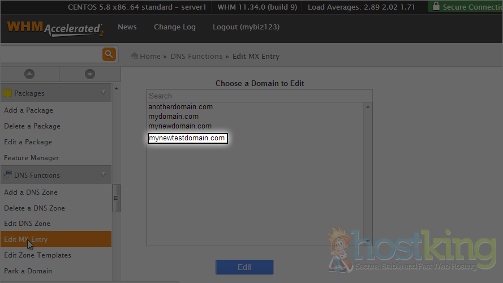Image resolution: width=503 pixels, height=283 pixels.
Task: Click the Home icon in the breadcrumb
Action: point(135,56)
